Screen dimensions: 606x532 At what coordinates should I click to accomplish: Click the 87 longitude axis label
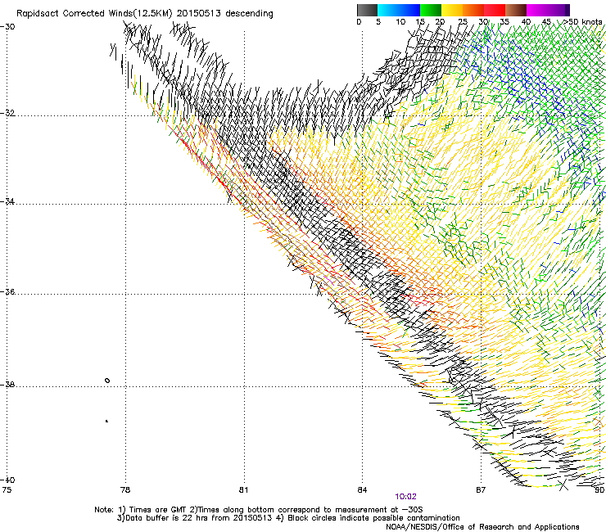pyautogui.click(x=481, y=490)
